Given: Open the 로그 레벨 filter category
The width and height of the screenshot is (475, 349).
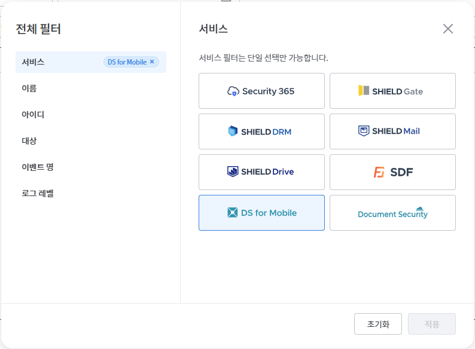Looking at the screenshot, I should 38,194.
